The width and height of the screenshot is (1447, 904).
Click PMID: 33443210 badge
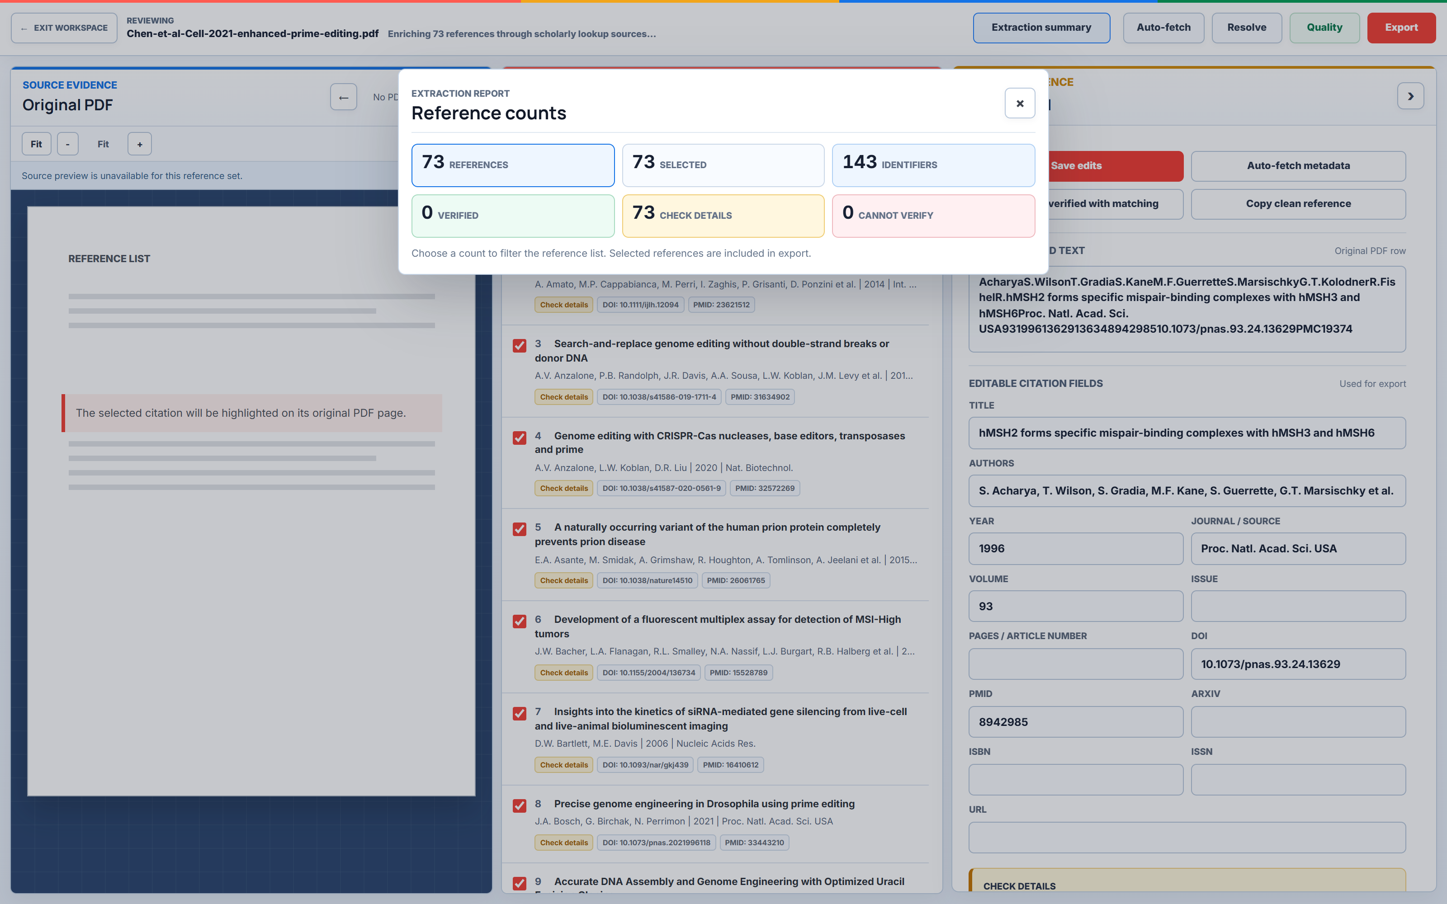coord(754,843)
